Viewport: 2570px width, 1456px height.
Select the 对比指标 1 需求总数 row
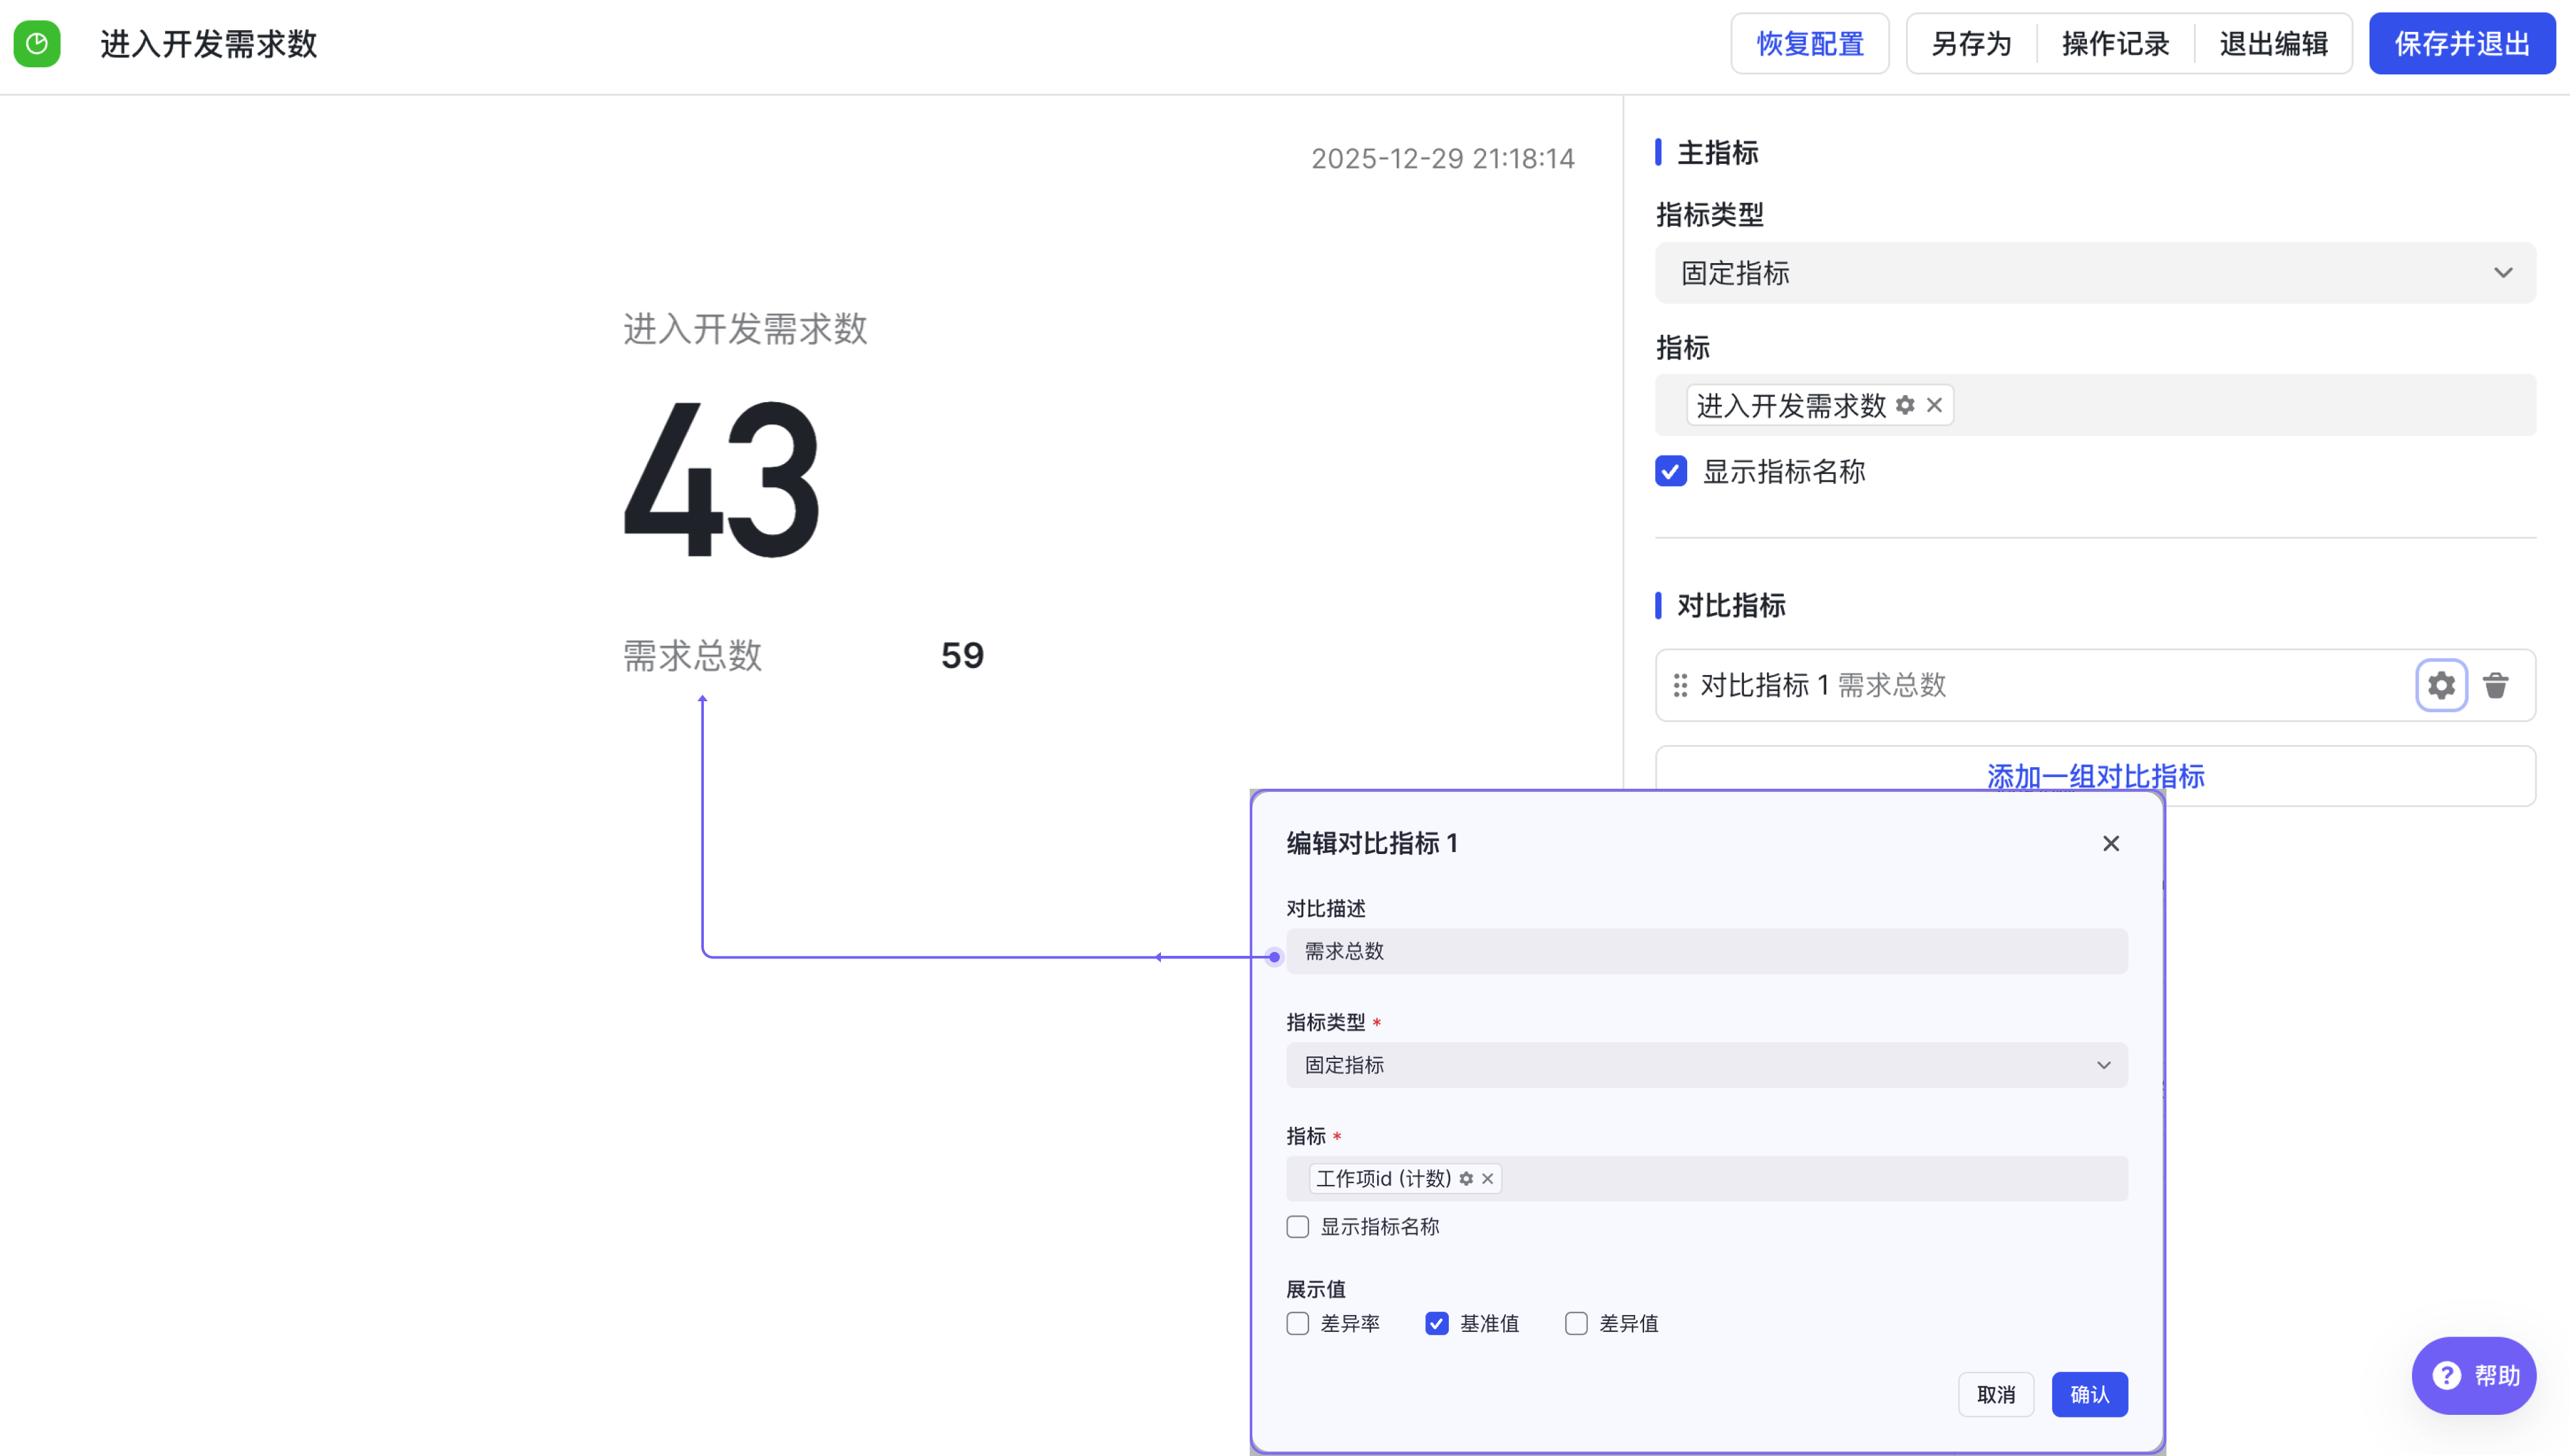coord(2095,685)
